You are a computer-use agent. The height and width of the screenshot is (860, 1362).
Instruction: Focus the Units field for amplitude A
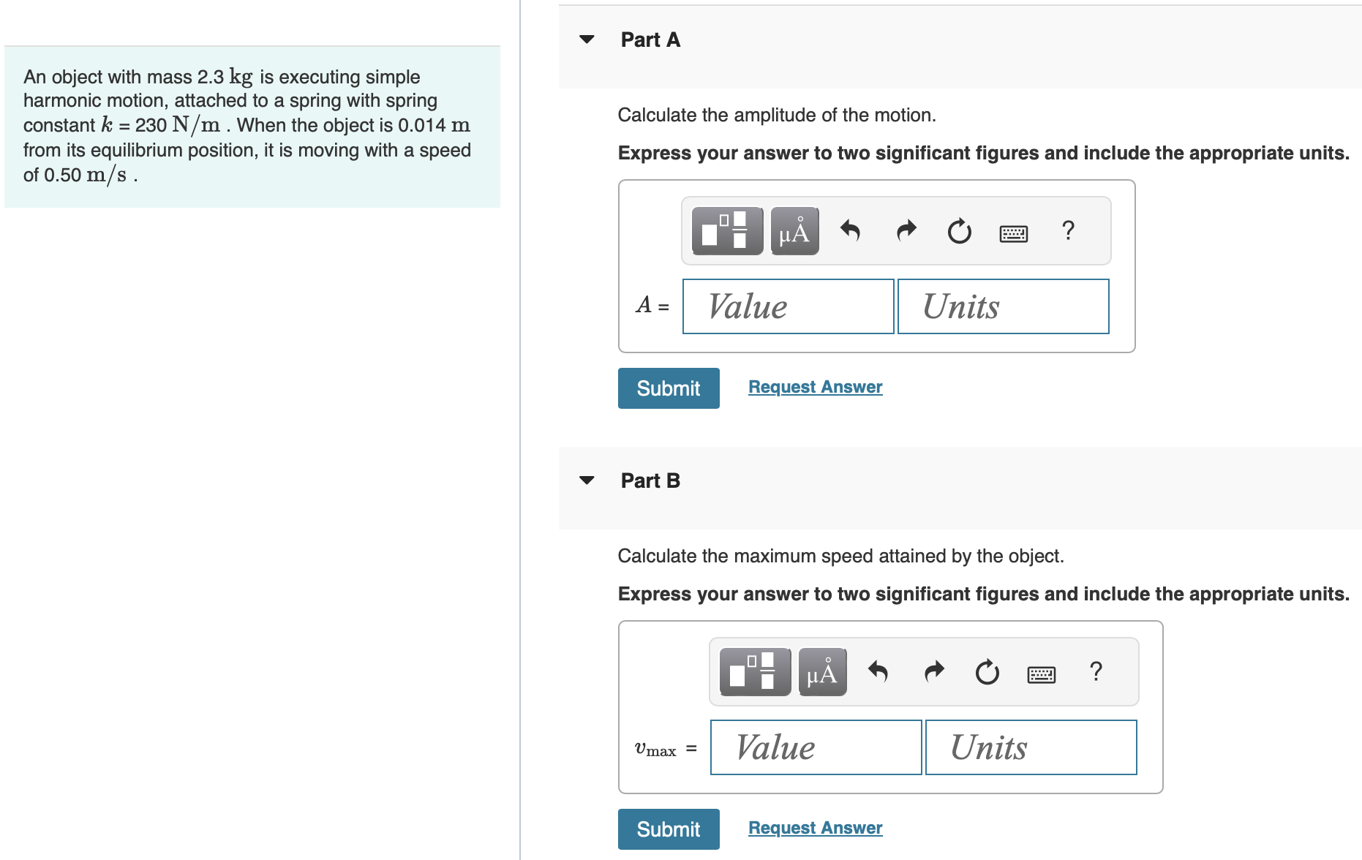[x=1004, y=306]
